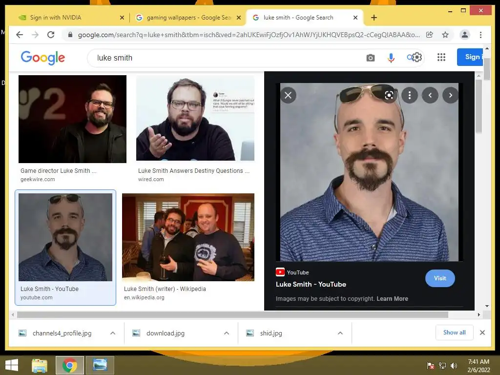Start voice search with microphone
The width and height of the screenshot is (500, 375).
(391, 58)
